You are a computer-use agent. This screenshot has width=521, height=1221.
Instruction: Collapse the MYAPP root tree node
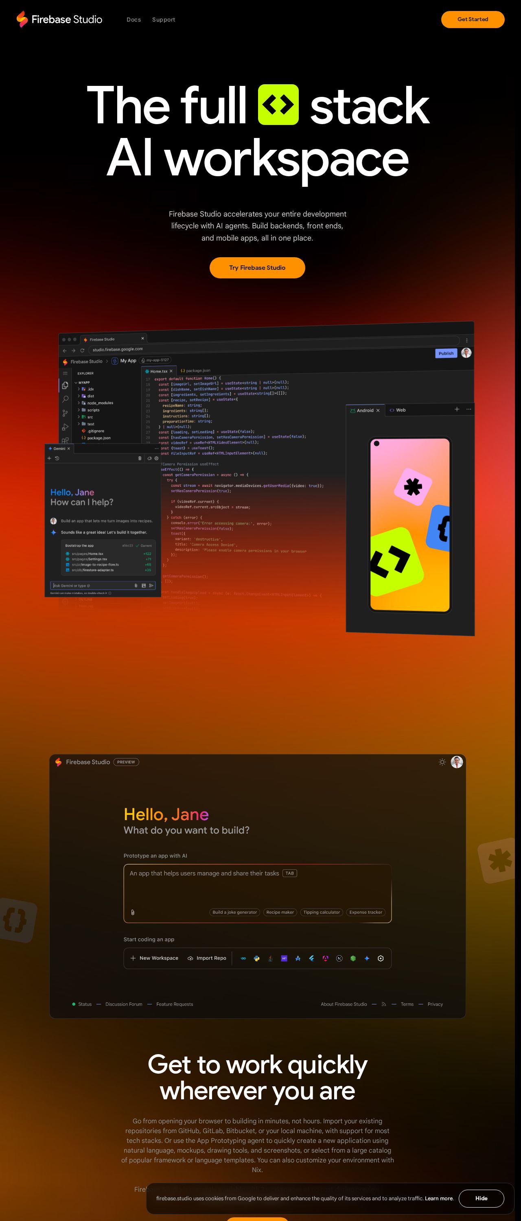[83, 383]
